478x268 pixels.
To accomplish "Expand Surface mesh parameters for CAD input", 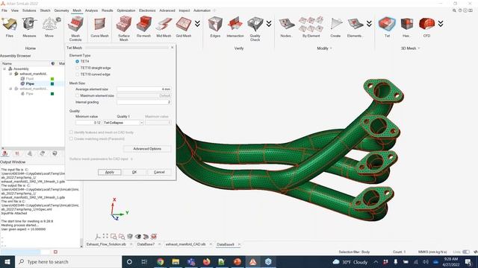I will click(x=131, y=159).
